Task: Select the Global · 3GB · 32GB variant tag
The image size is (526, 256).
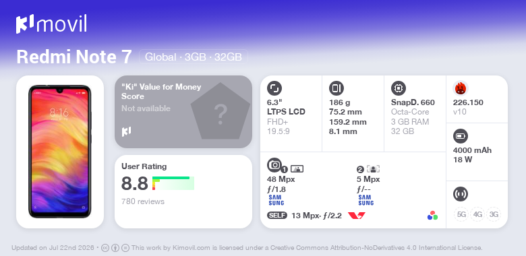Action: point(194,57)
